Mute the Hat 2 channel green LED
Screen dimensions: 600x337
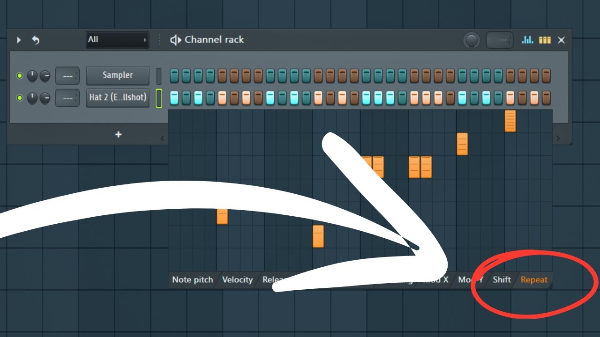tap(20, 98)
